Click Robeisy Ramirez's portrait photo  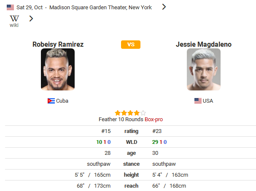[x=58, y=69]
